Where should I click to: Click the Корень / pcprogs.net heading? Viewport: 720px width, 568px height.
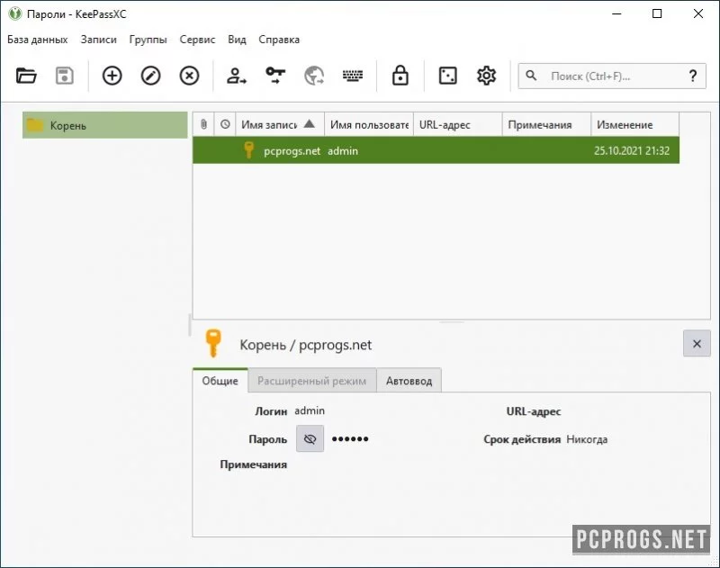click(305, 345)
